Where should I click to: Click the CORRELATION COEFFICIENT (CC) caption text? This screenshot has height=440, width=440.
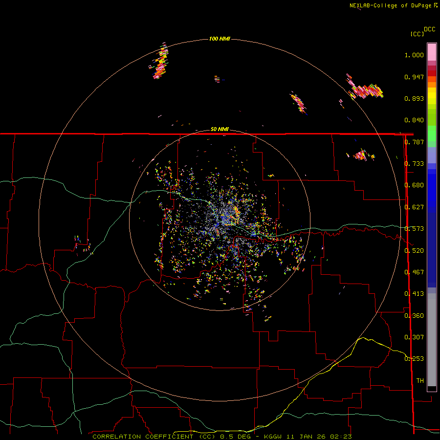click(x=154, y=437)
